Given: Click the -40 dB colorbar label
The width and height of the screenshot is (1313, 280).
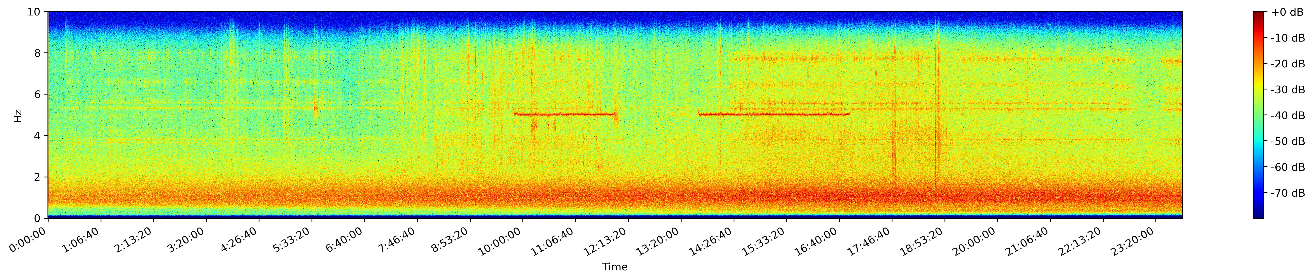Looking at the screenshot, I should tap(1288, 116).
